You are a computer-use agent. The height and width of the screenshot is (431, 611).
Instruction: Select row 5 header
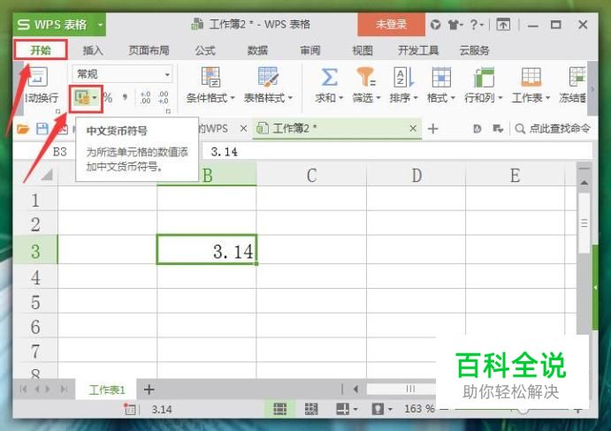pos(35,302)
